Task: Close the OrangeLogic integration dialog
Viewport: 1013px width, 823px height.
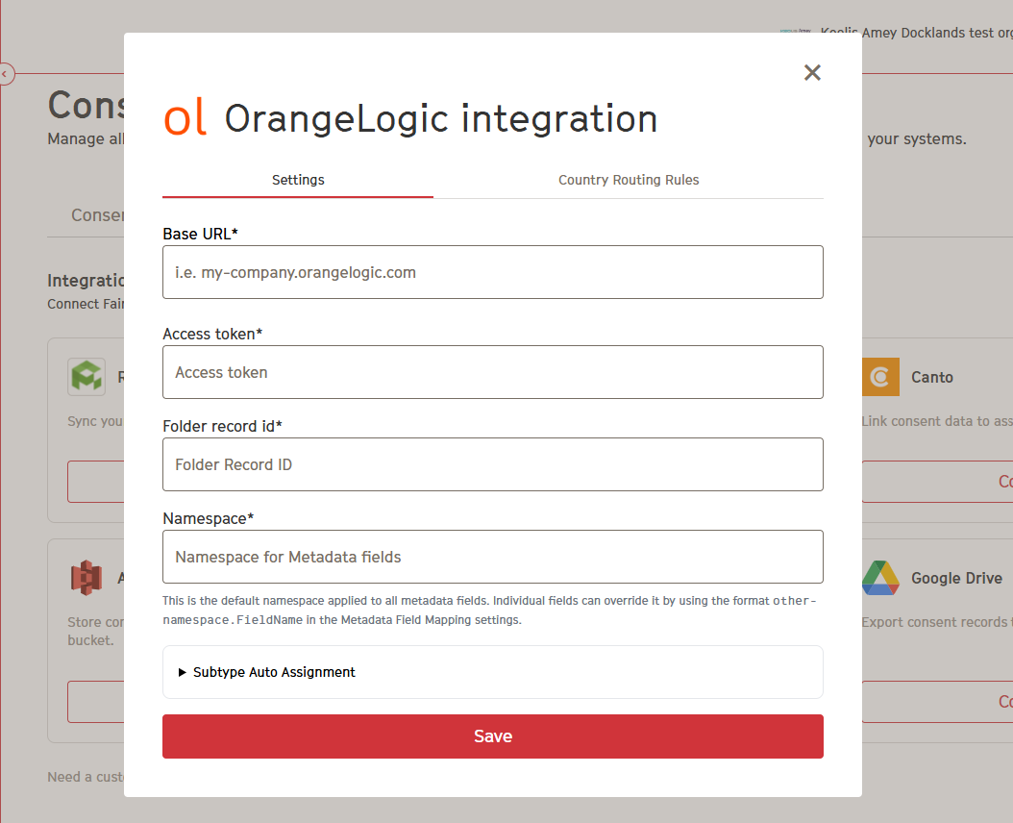Action: click(812, 72)
